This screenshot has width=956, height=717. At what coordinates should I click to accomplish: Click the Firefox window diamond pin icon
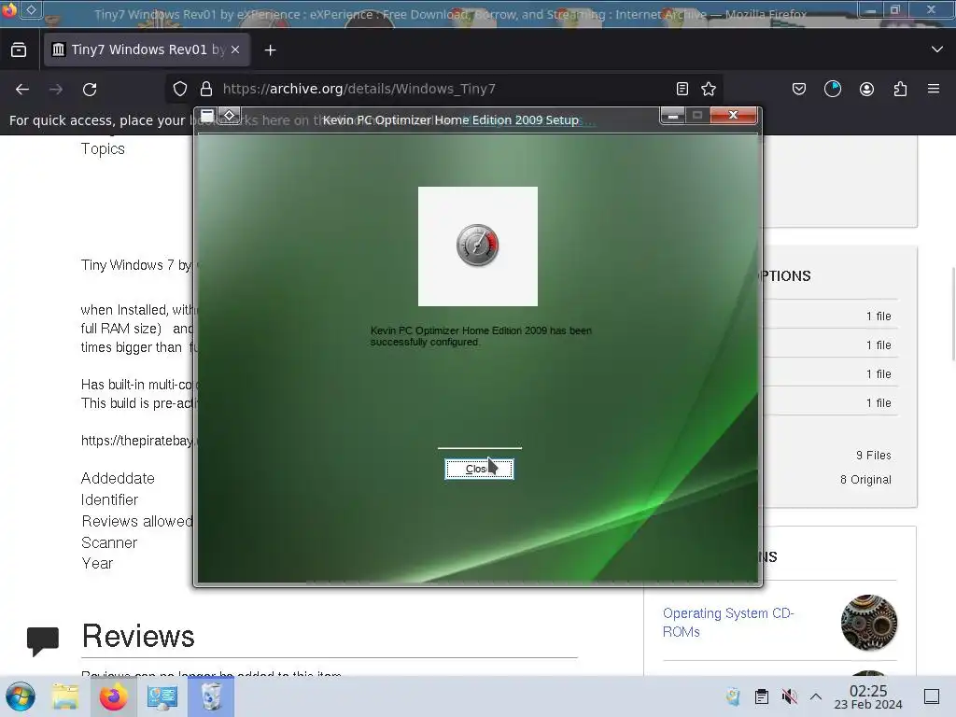tap(31, 9)
